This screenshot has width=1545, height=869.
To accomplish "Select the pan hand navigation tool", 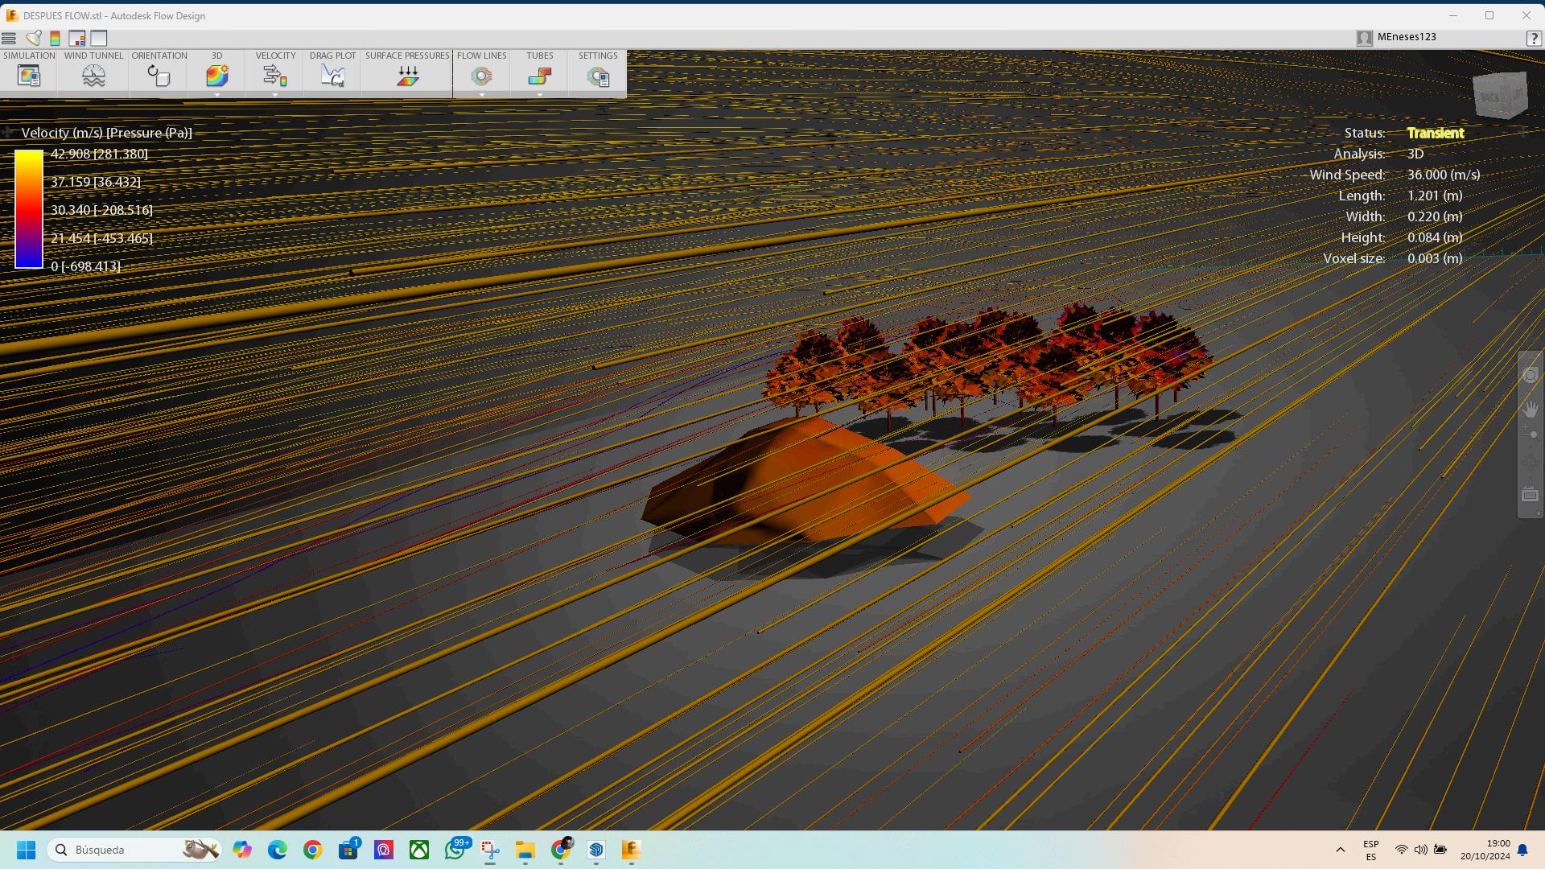I will coord(1530,409).
